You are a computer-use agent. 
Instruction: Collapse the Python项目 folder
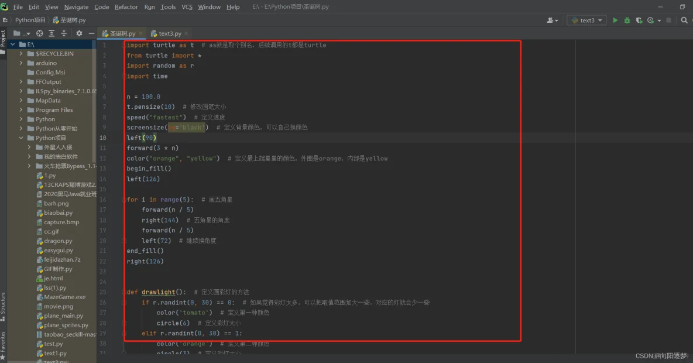(x=20, y=138)
